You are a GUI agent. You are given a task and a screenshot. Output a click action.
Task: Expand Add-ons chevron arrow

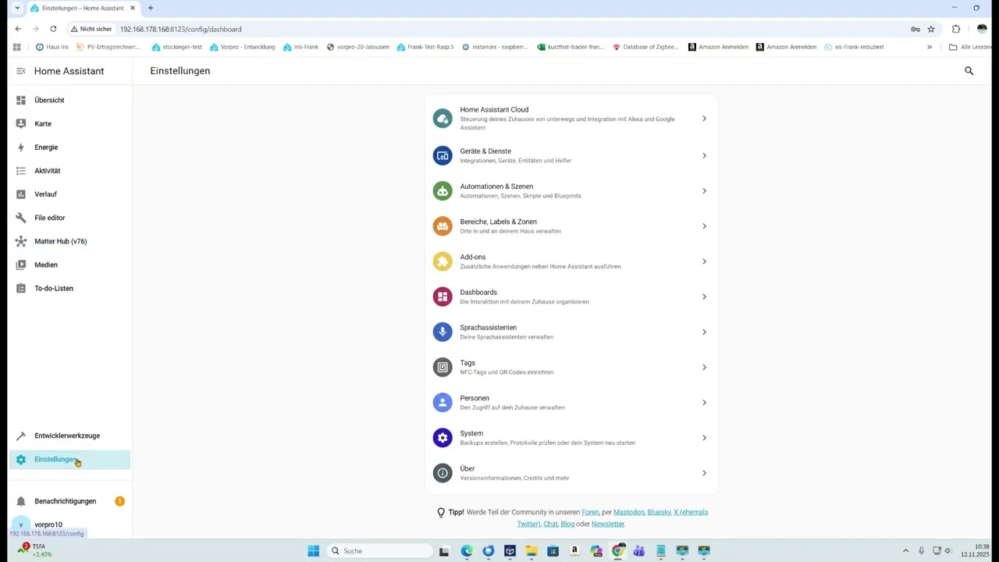[x=704, y=261]
